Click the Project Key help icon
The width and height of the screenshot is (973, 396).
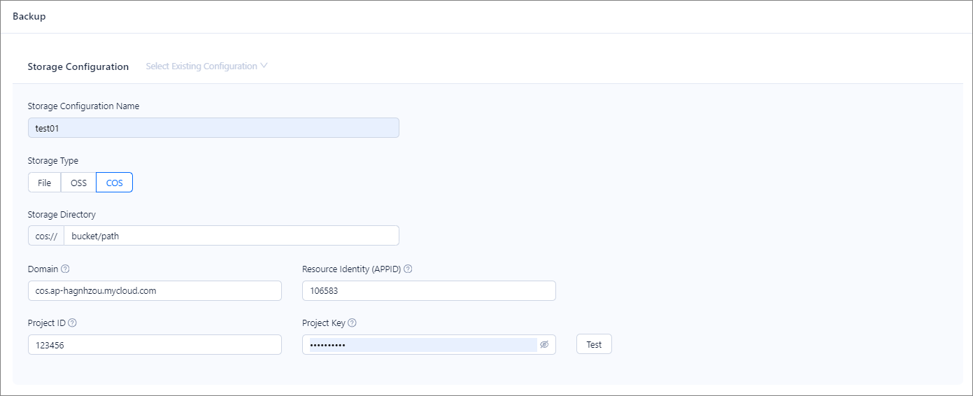click(x=352, y=323)
